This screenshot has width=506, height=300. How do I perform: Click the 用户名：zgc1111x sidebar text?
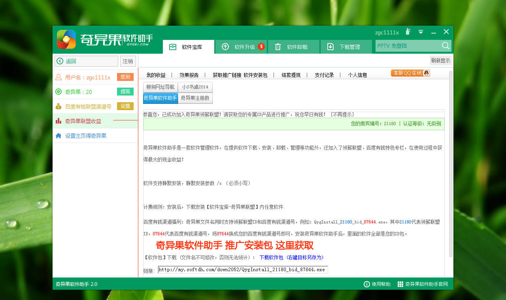pyautogui.click(x=88, y=77)
